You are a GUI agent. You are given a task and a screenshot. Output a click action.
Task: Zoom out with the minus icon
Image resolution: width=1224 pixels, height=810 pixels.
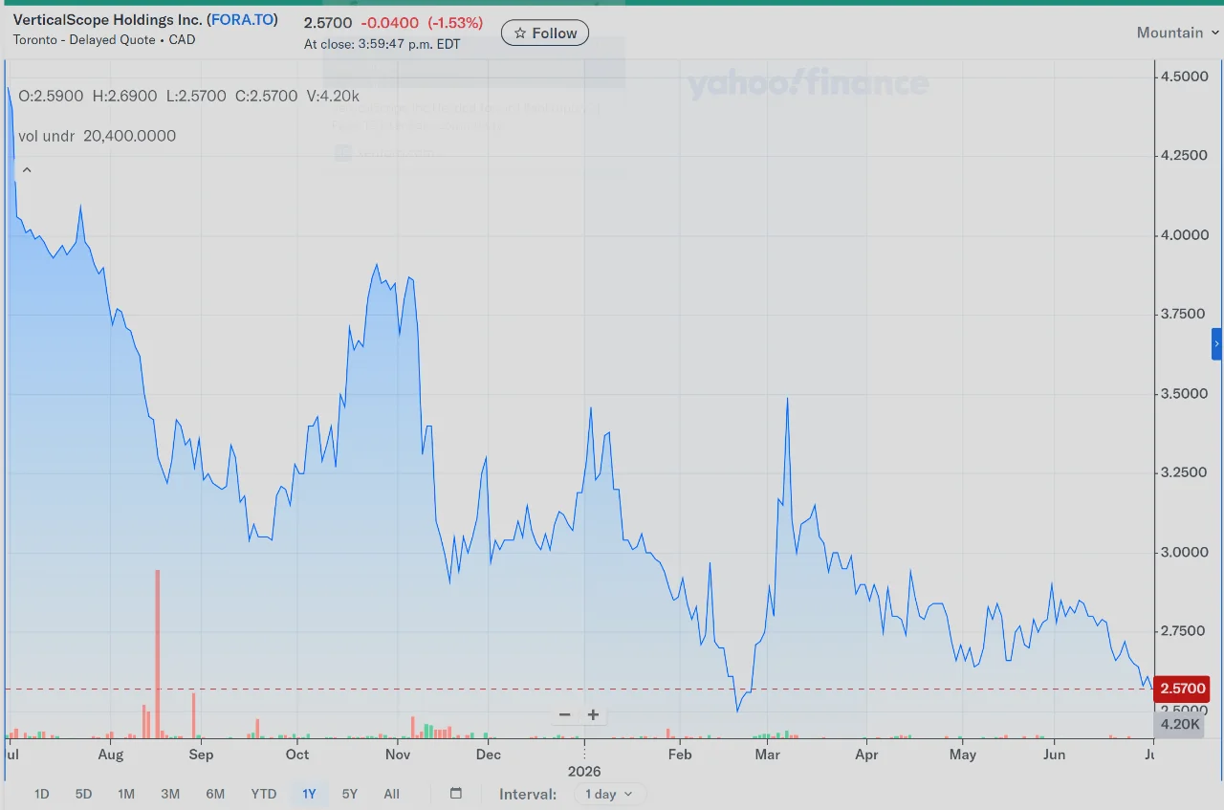tap(564, 714)
